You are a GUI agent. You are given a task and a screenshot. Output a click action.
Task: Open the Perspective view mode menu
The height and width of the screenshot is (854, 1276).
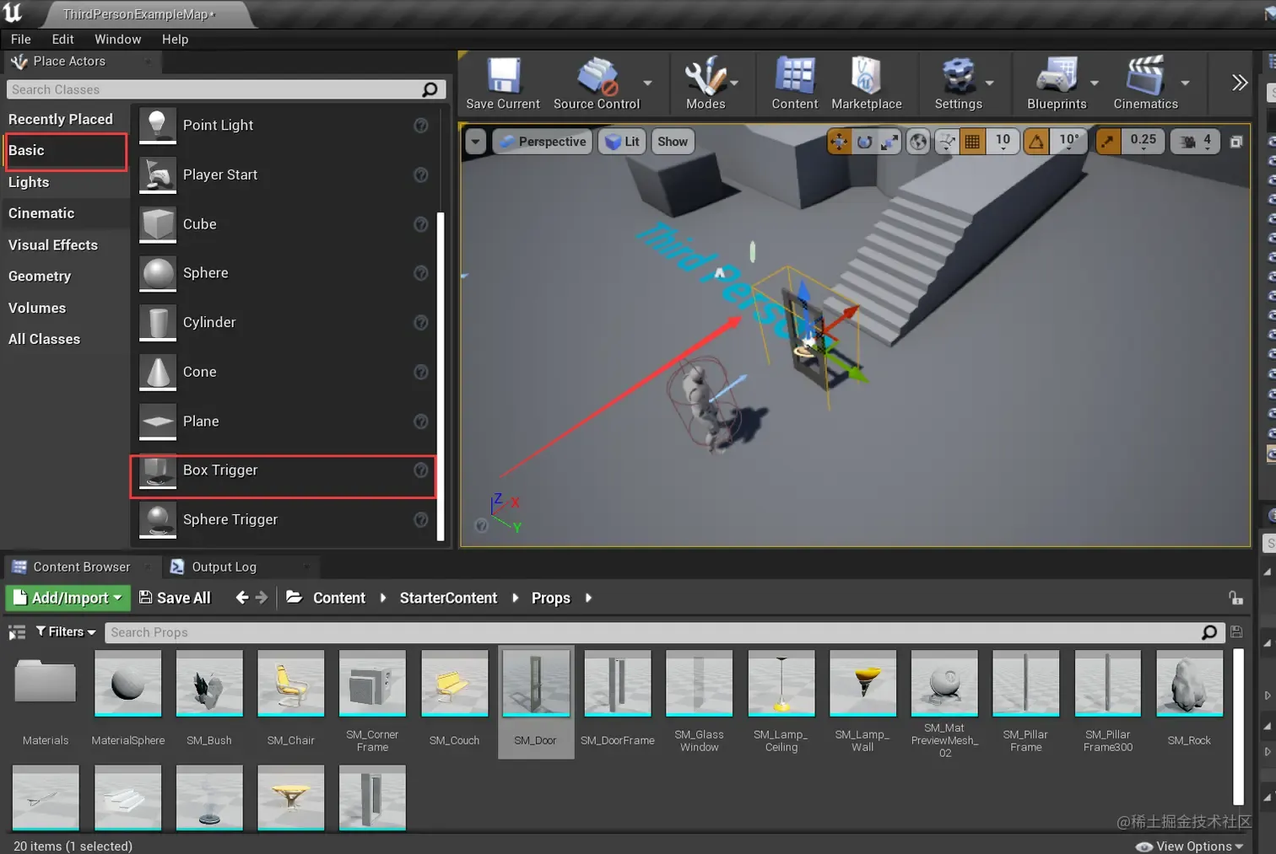[x=543, y=142]
